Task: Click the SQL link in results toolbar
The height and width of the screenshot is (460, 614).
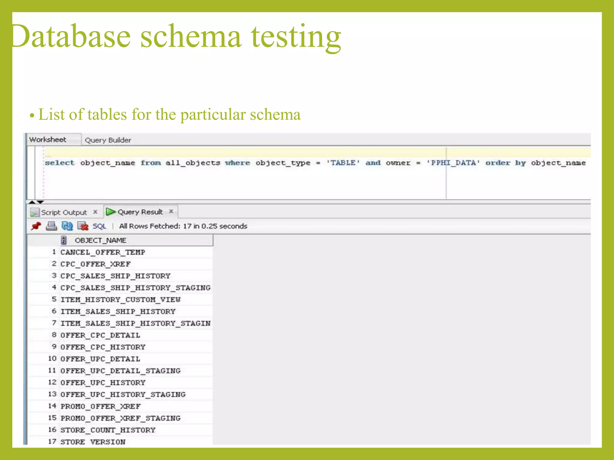Action: [x=99, y=226]
